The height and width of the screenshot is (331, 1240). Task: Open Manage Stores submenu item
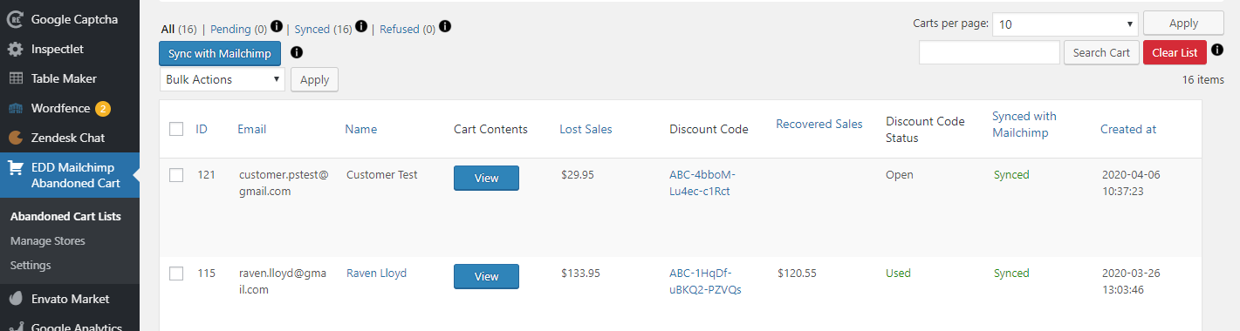pyautogui.click(x=48, y=240)
